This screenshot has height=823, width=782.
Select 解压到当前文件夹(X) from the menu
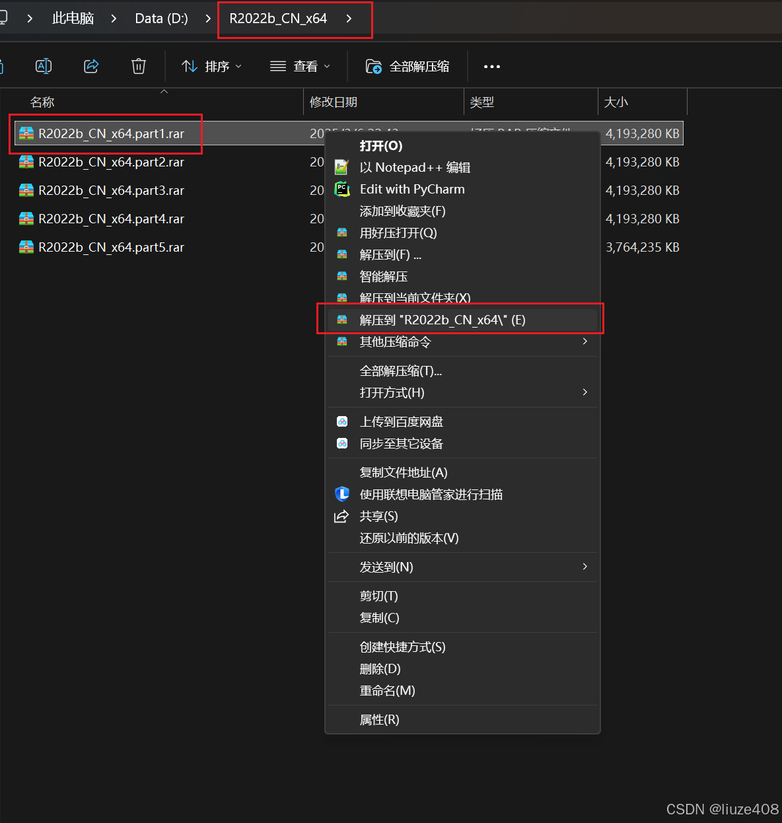click(416, 298)
